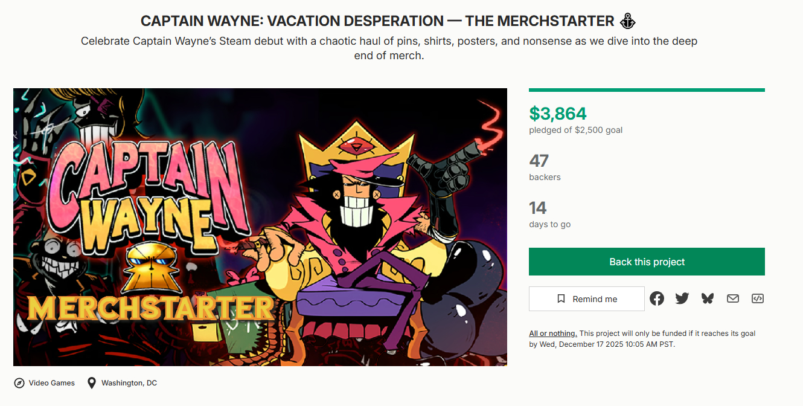
Task: Click the bookmark icon in Remind me
Action: tap(561, 299)
